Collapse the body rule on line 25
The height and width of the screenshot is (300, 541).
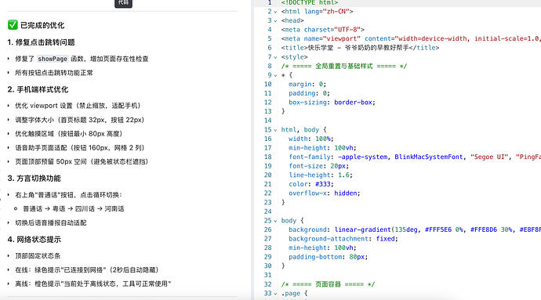point(275,221)
